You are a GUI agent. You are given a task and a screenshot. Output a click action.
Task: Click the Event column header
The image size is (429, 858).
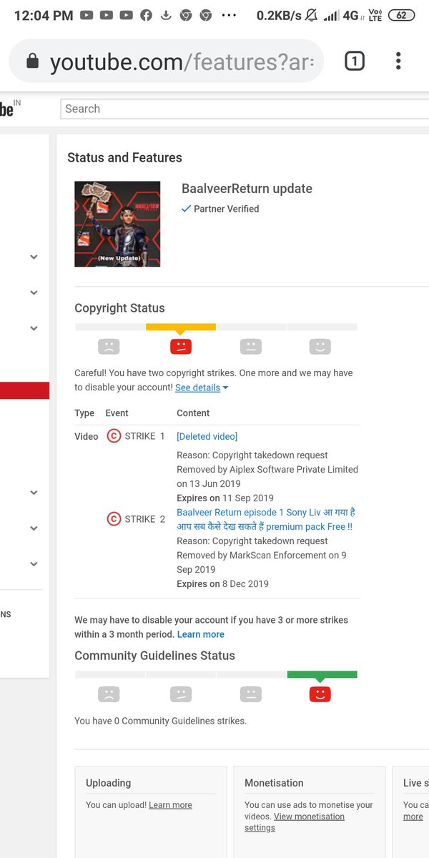pyautogui.click(x=117, y=413)
